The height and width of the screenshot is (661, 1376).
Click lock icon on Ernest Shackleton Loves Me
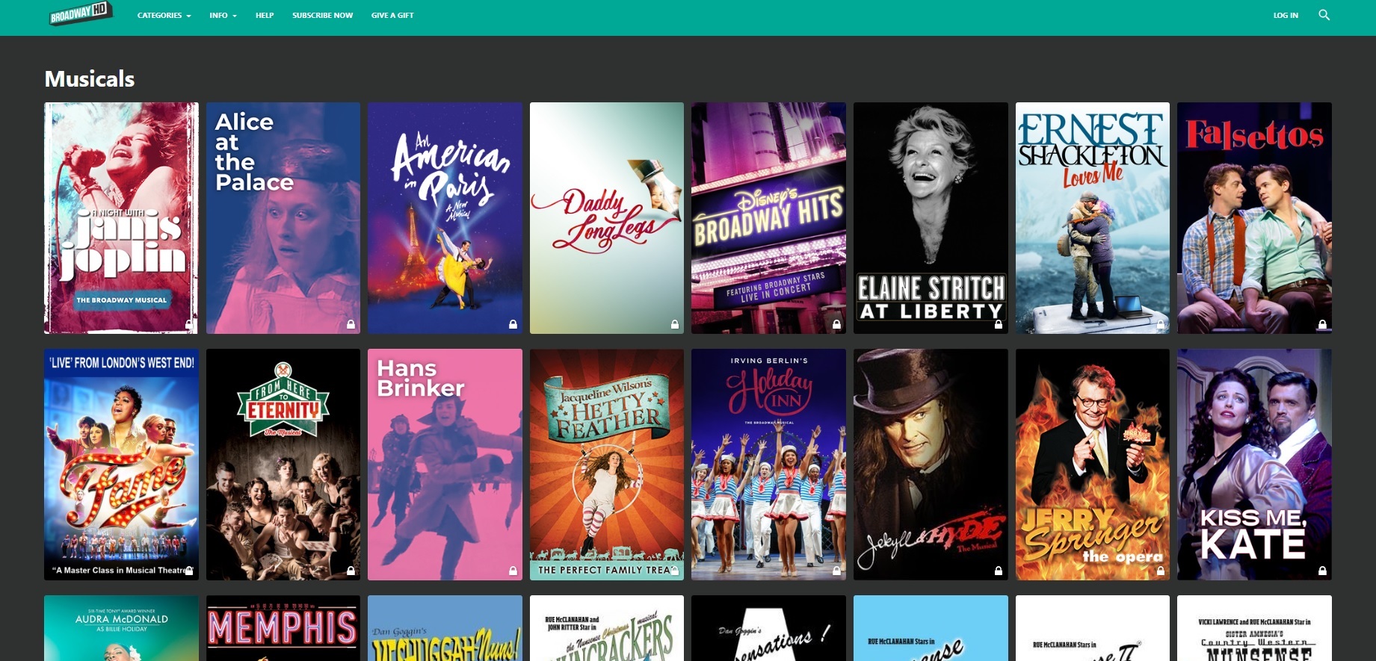[x=1161, y=325]
